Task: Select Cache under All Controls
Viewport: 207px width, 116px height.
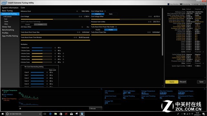Action: (x=6, y=22)
